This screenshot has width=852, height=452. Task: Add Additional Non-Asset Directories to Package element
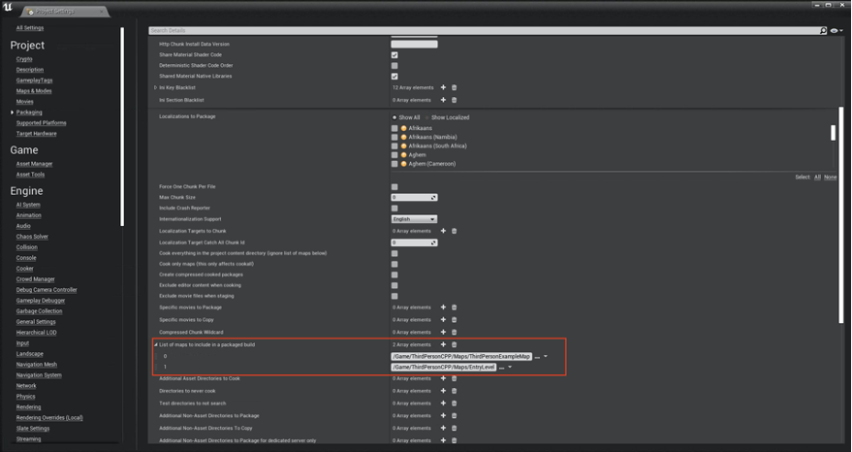click(x=443, y=416)
